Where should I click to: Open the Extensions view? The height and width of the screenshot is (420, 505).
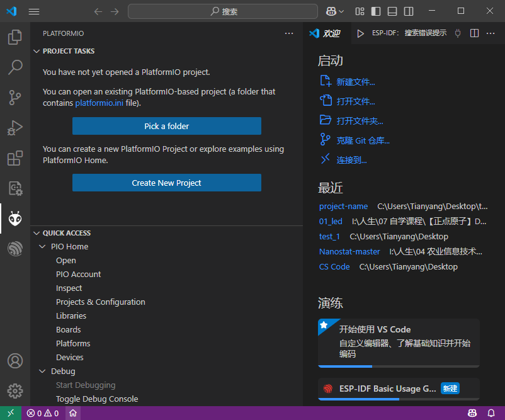tap(15, 158)
